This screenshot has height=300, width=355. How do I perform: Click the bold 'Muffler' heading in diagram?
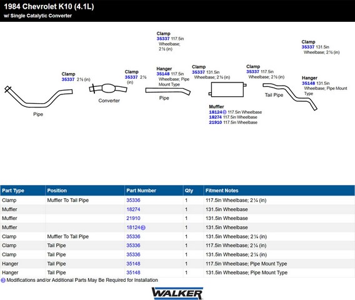pos(216,107)
